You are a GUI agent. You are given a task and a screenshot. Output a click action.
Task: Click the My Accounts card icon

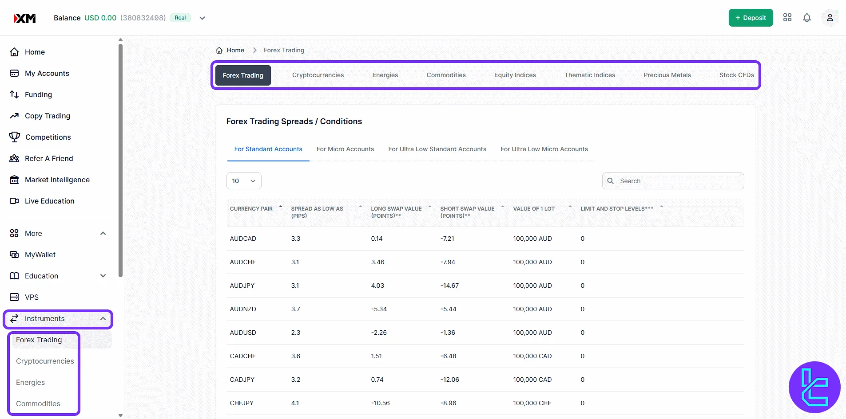pos(14,73)
